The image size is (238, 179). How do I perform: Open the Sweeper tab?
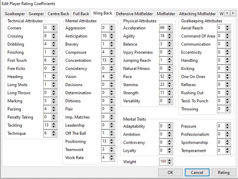coord(36,14)
